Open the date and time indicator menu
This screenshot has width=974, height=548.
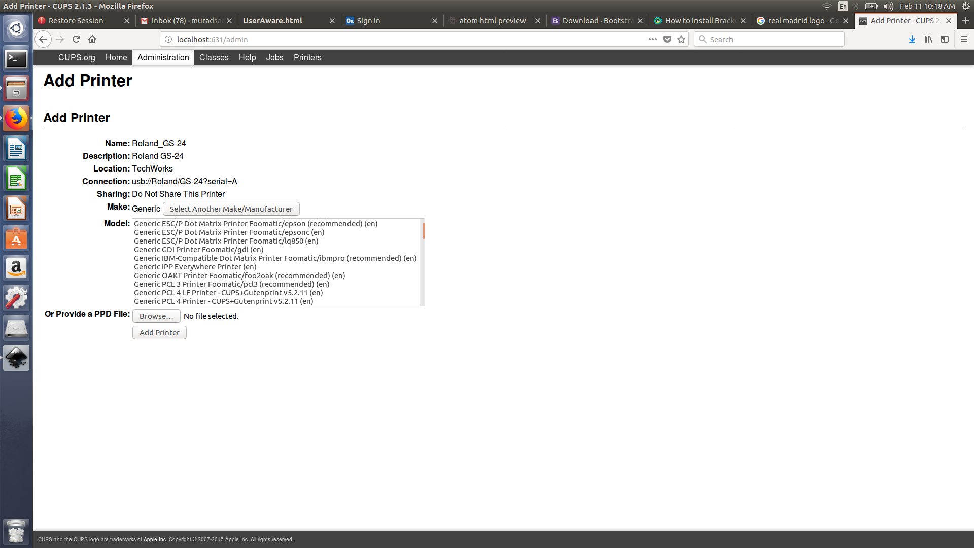[927, 6]
